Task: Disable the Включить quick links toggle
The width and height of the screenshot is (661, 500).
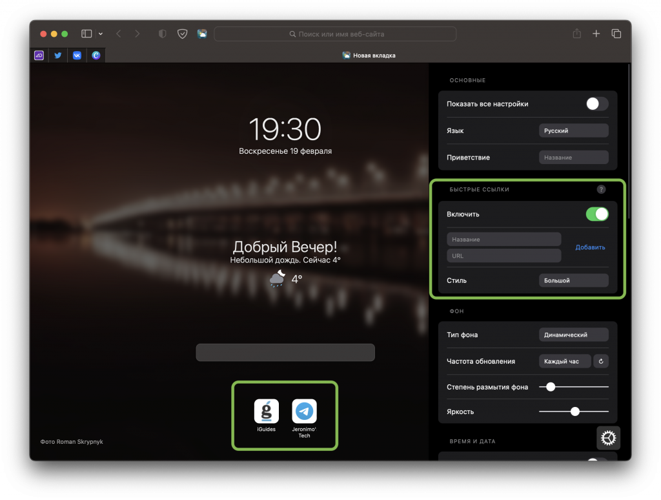Action: (597, 214)
